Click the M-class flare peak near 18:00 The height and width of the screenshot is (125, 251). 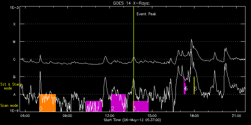click(191, 39)
